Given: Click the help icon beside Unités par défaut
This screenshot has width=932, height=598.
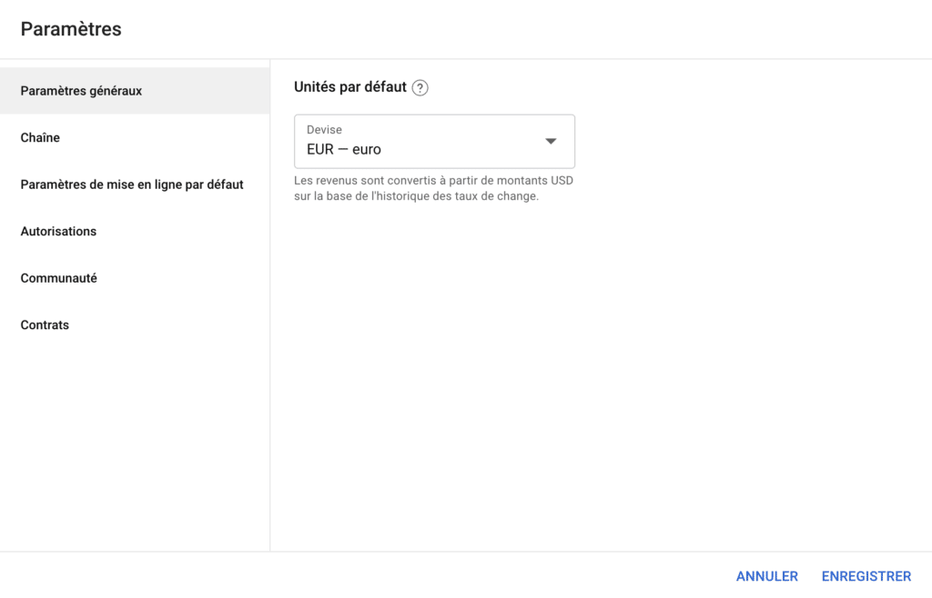Looking at the screenshot, I should (x=420, y=88).
